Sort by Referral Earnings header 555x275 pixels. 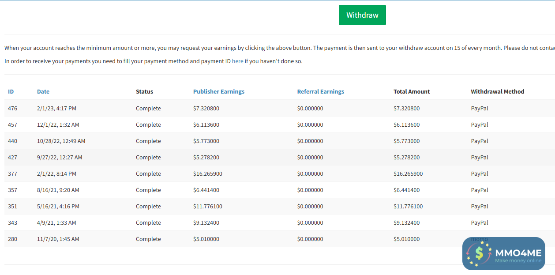pyautogui.click(x=320, y=92)
